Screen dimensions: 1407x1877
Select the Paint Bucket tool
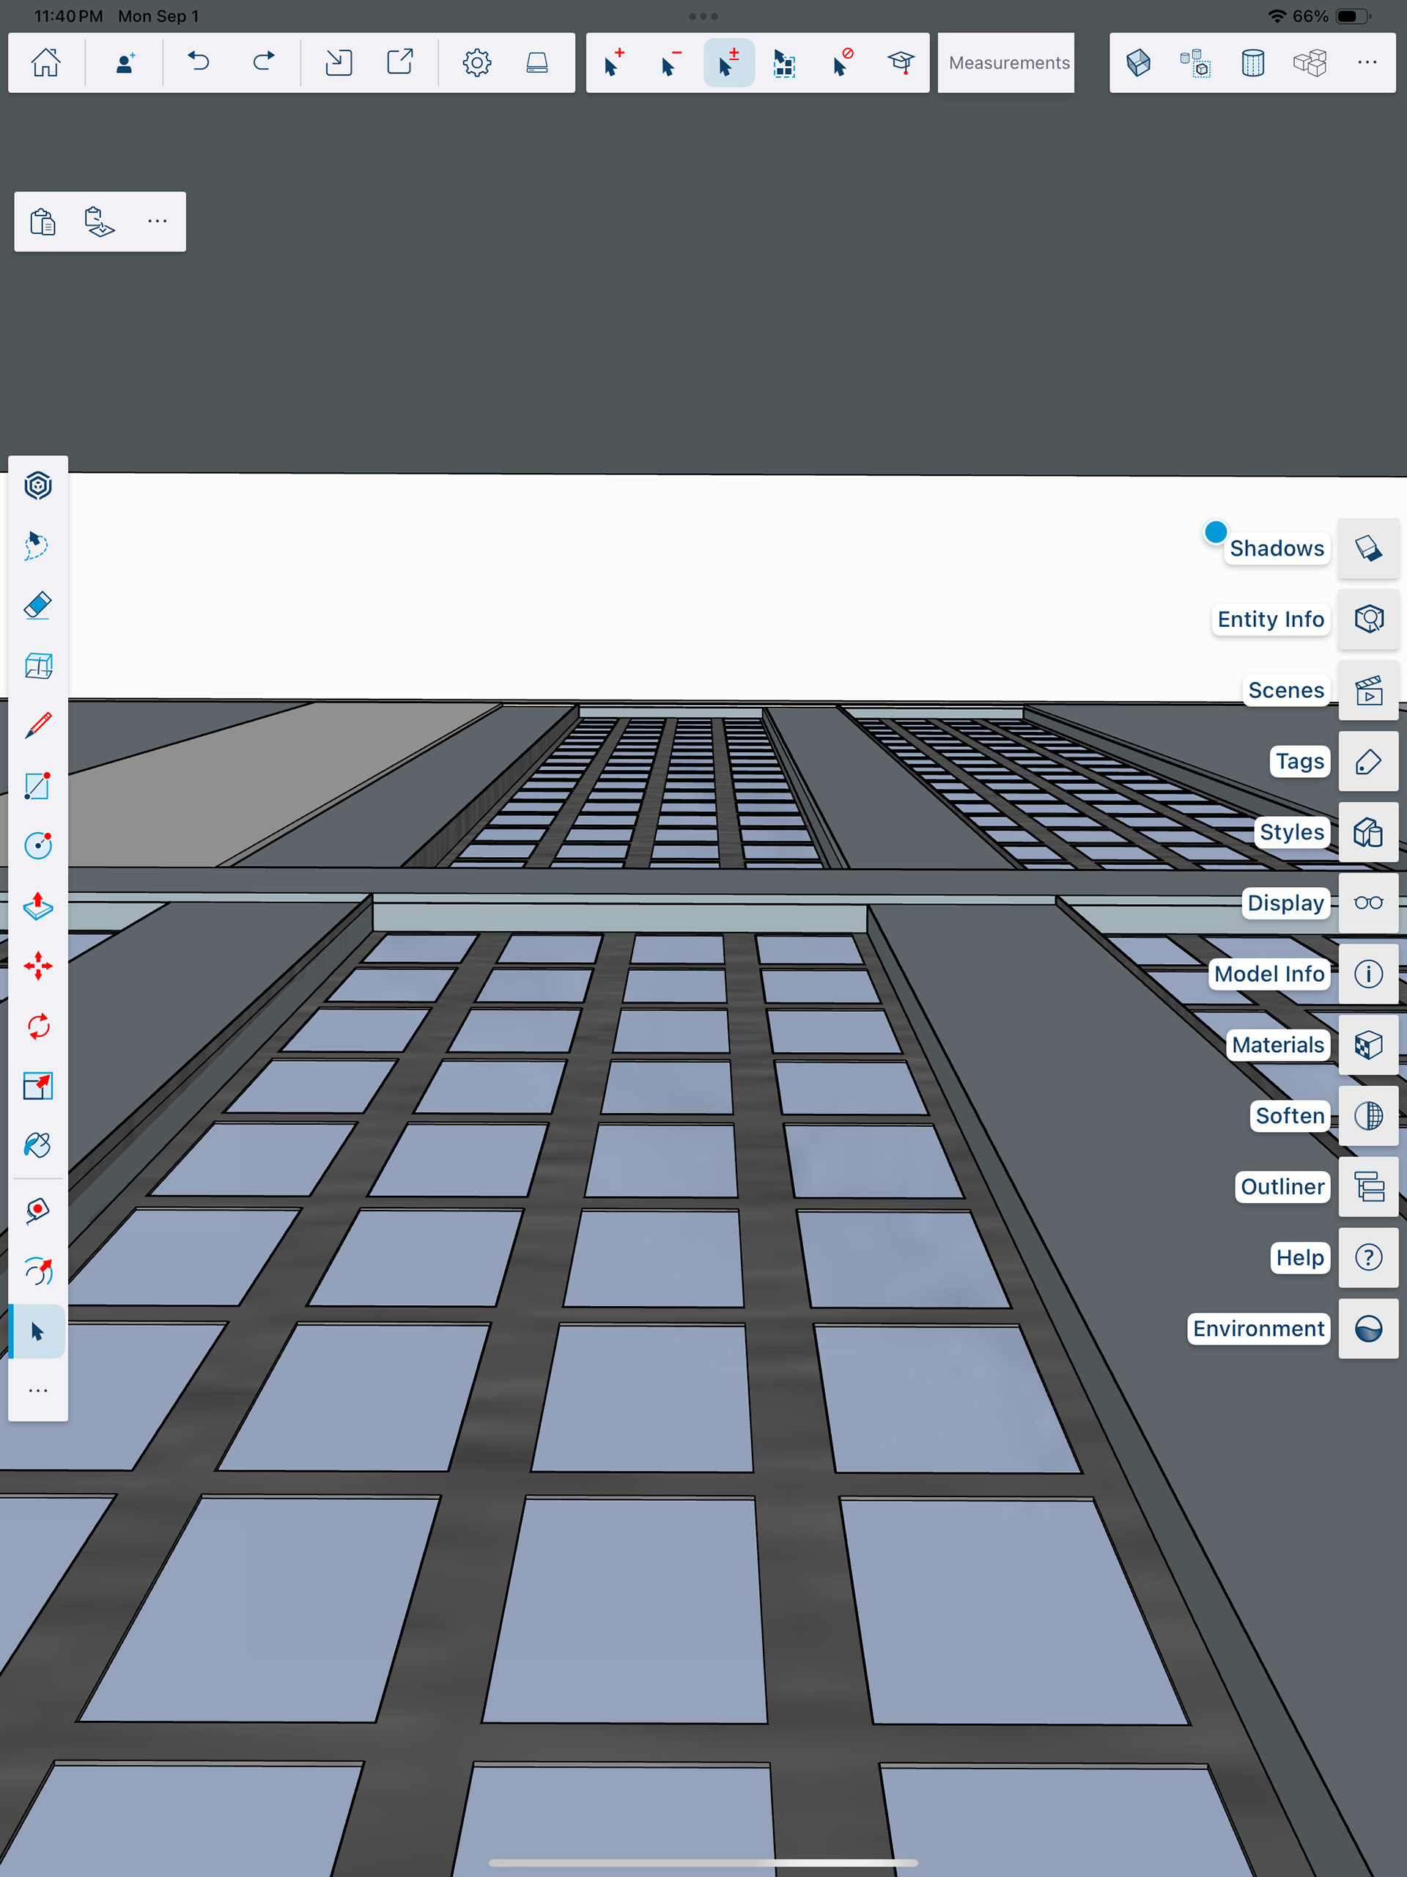pos(37,1145)
